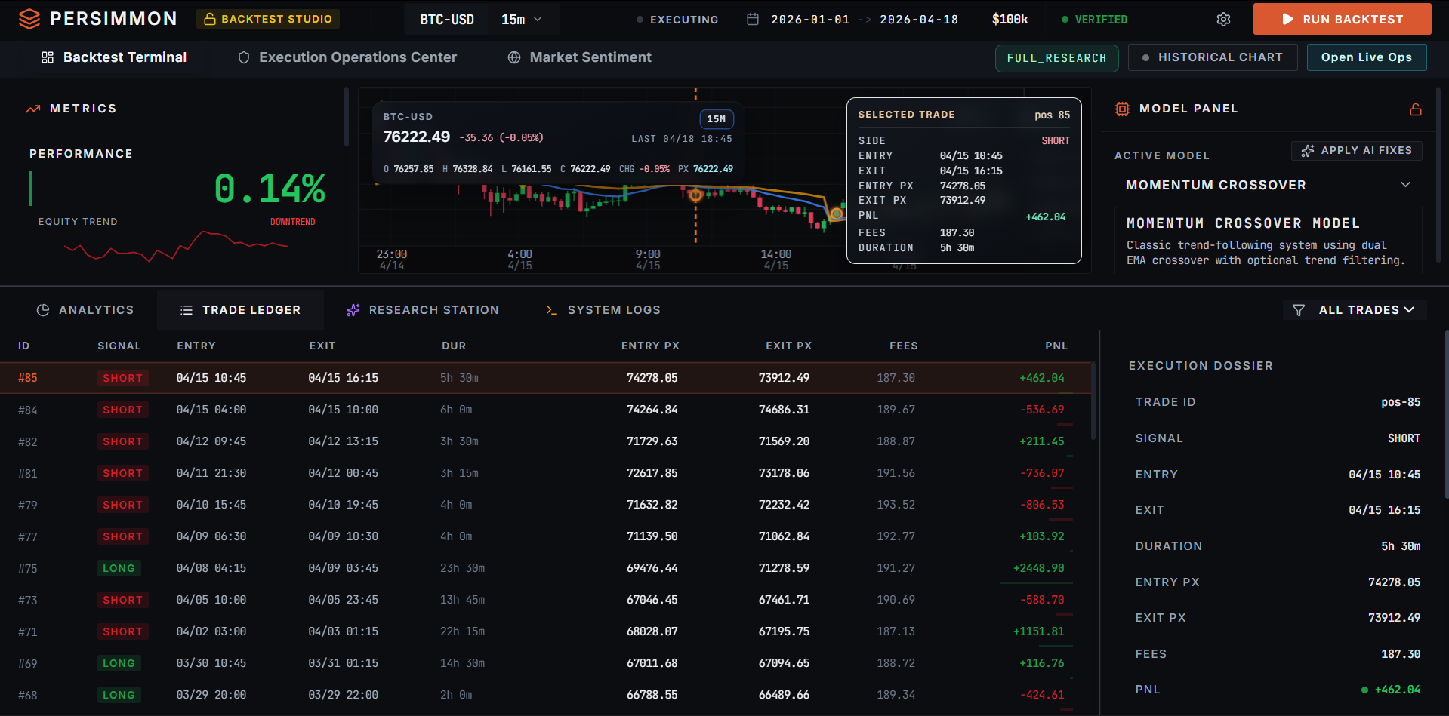Click the FEES column header

pyautogui.click(x=904, y=346)
